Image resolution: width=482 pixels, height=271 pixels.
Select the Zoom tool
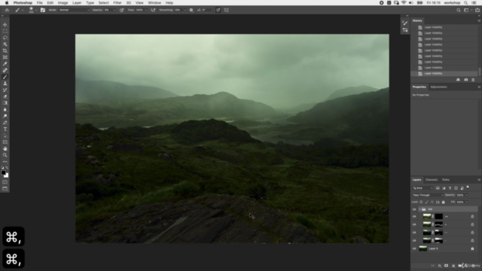(x=5, y=155)
